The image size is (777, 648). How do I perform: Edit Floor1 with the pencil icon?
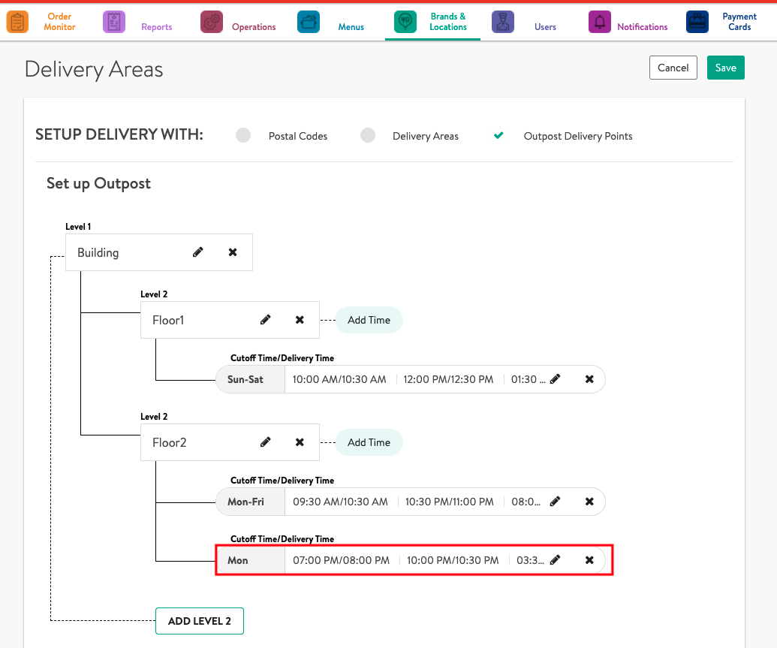point(265,320)
